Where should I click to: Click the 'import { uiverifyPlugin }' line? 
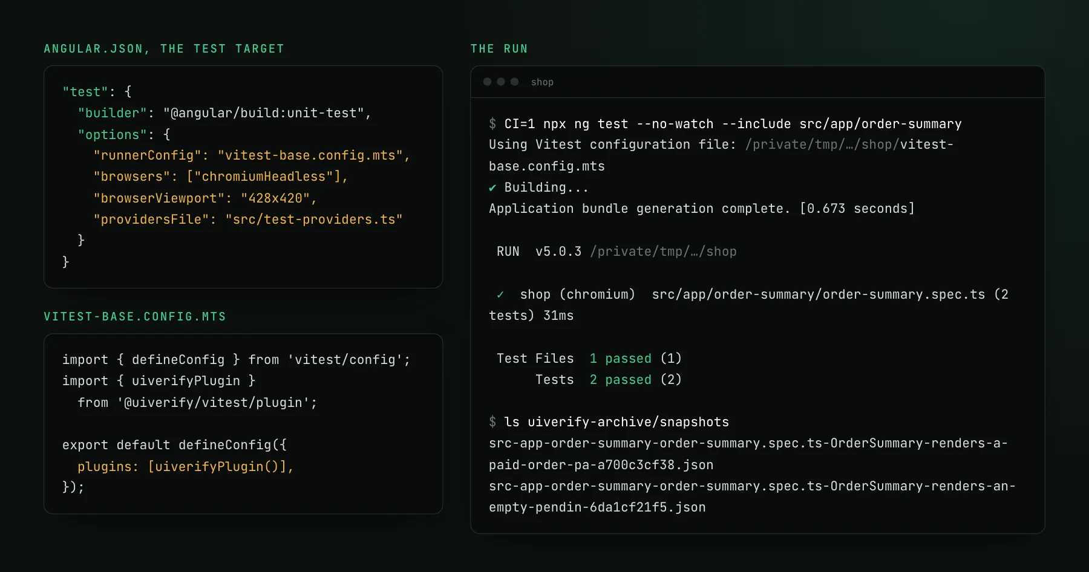(159, 381)
